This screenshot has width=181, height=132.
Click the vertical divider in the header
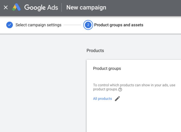point(62,8)
